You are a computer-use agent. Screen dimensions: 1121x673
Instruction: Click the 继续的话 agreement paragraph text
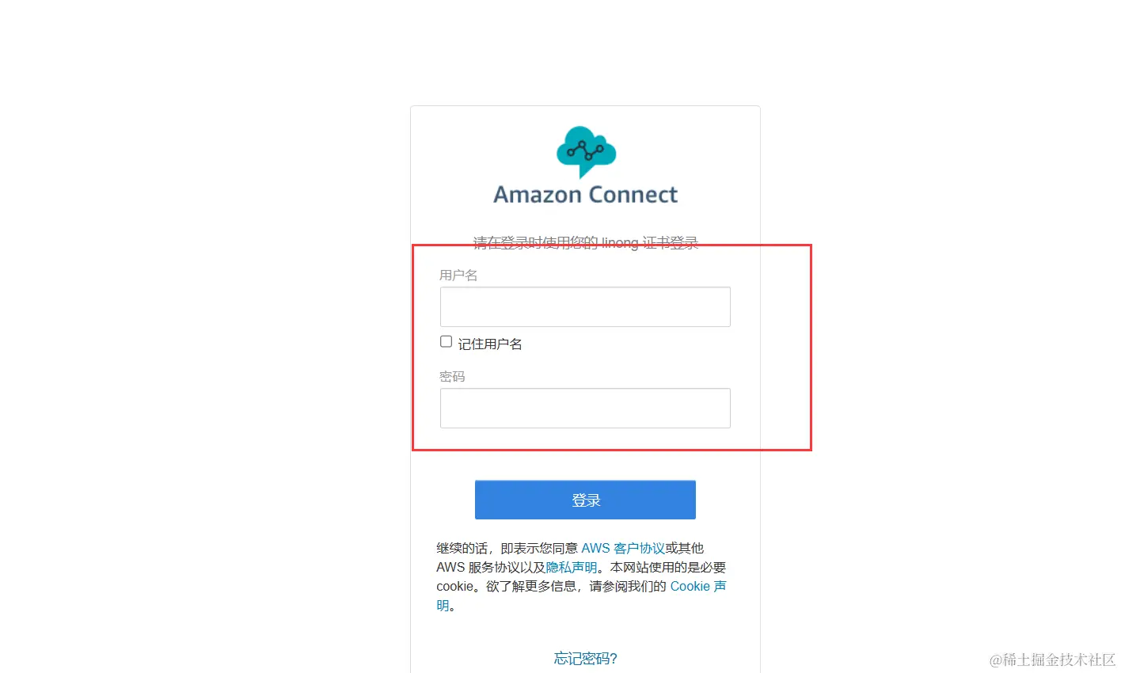581,576
